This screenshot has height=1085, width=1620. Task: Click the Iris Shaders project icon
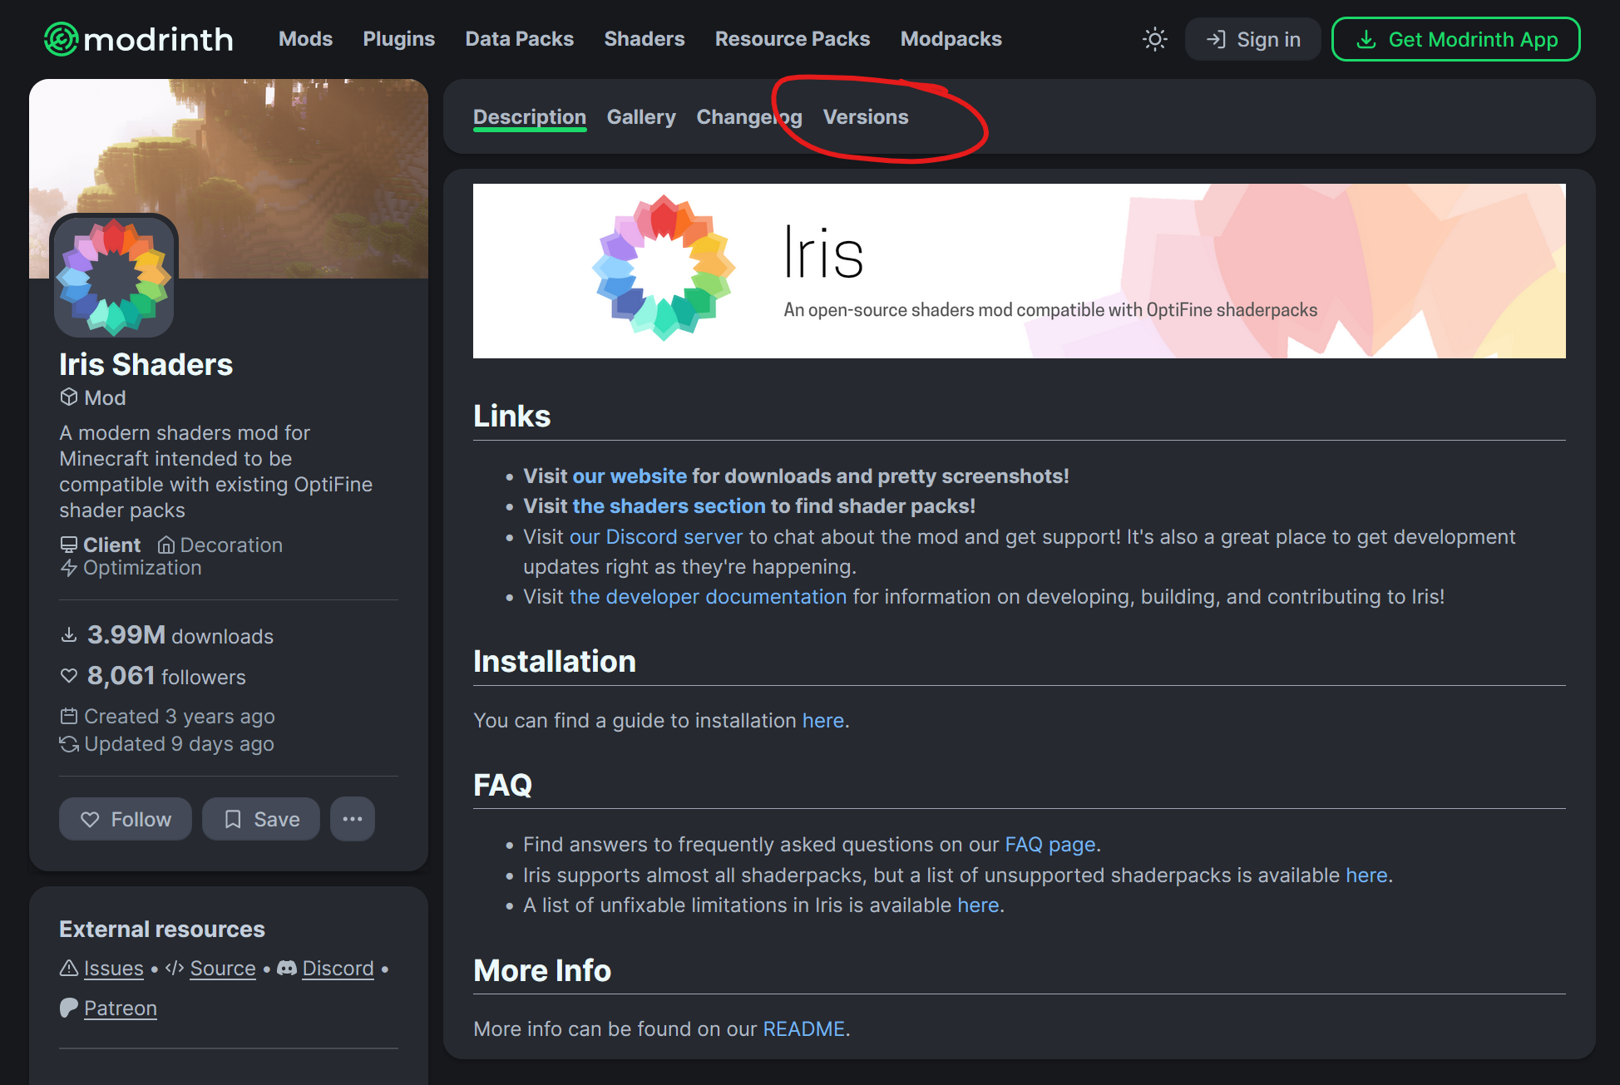(114, 276)
